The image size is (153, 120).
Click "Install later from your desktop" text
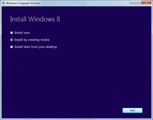36,47
